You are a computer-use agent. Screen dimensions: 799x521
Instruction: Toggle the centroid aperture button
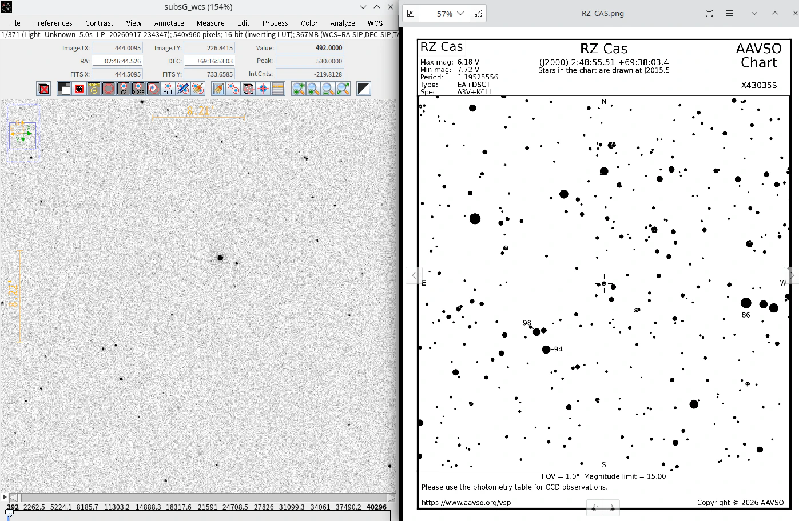click(x=153, y=89)
